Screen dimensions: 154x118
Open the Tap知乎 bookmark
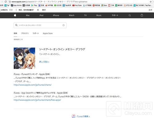pos(67,5)
